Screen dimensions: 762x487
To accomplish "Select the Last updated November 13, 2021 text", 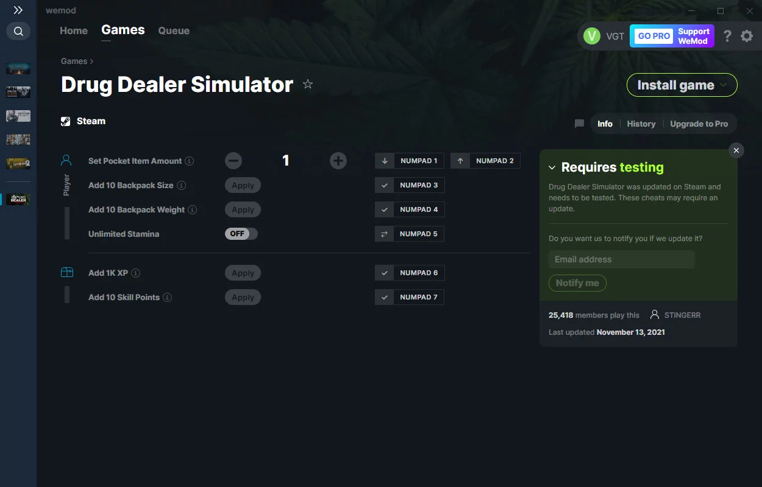I will coord(607,332).
